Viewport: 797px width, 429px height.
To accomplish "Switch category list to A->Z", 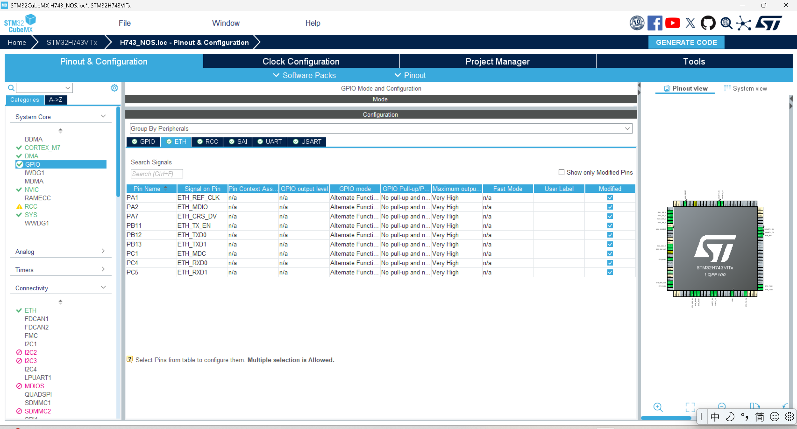I will tap(56, 99).
